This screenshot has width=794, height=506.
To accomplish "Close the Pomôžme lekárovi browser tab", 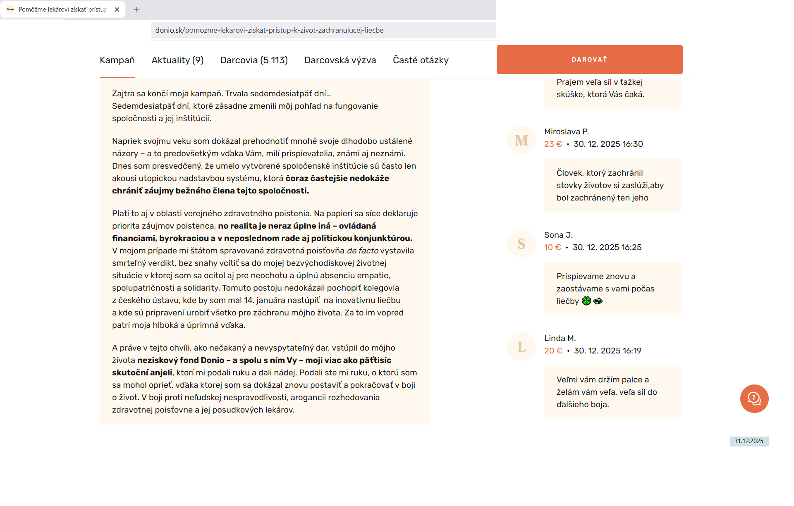I will [117, 10].
